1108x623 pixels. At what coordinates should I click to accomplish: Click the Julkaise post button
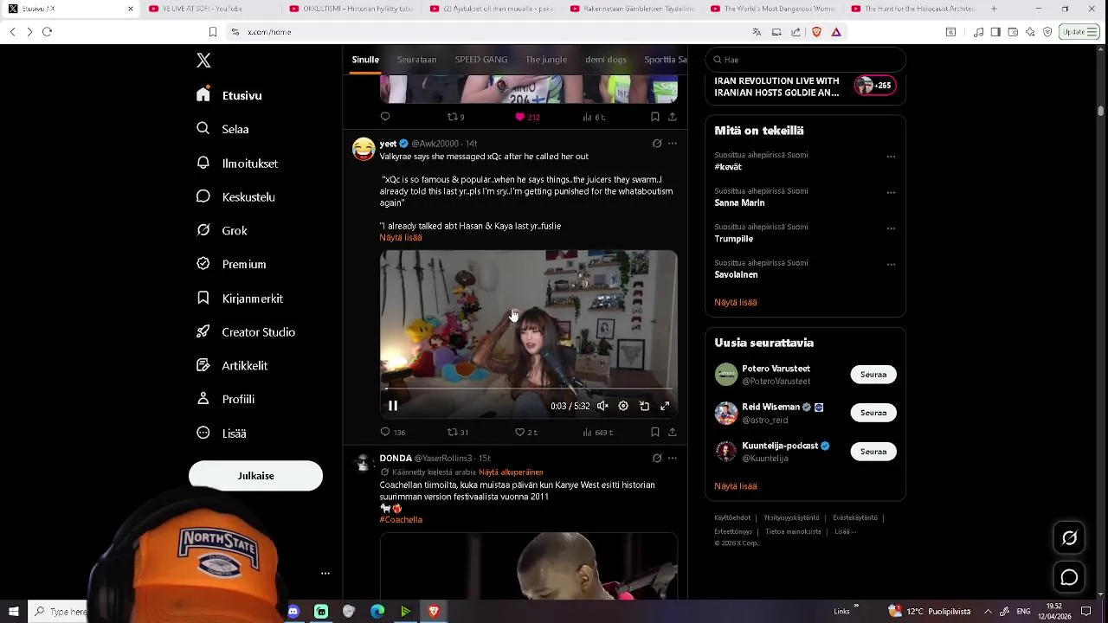point(255,476)
